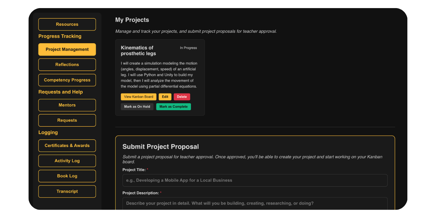Focus the Project Description text area
The width and height of the screenshot is (436, 218).
click(x=255, y=203)
